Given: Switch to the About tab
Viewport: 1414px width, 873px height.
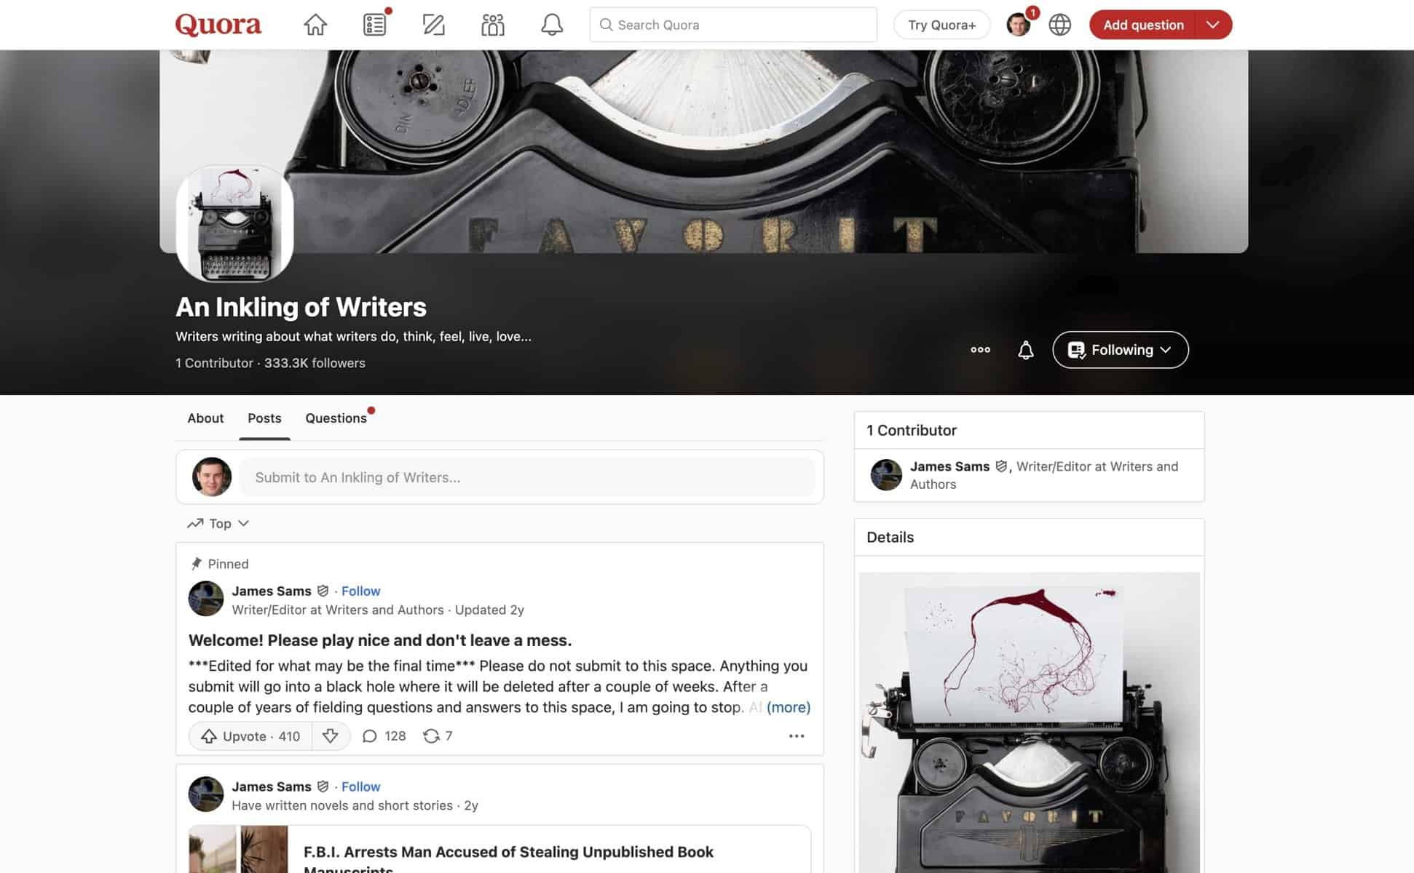Looking at the screenshot, I should coord(205,418).
